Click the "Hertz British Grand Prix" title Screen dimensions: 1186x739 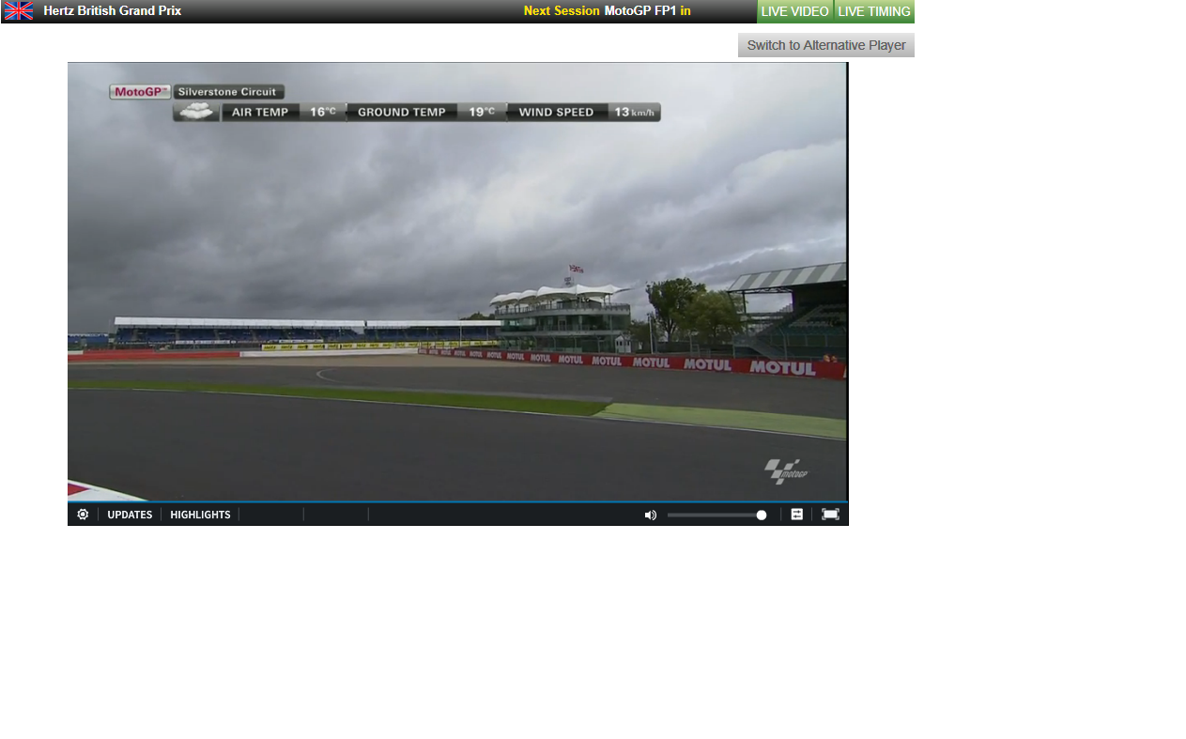point(113,11)
